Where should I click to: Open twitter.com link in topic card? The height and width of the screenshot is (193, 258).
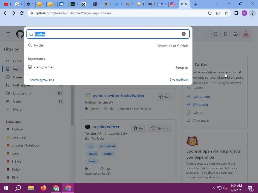(x=201, y=96)
